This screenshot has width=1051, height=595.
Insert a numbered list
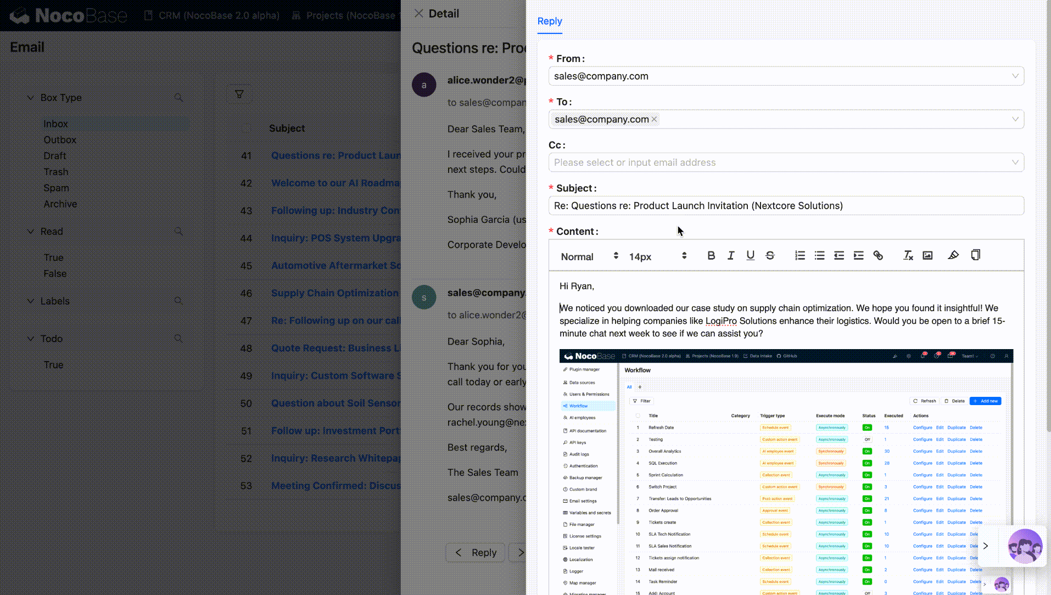pyautogui.click(x=800, y=256)
